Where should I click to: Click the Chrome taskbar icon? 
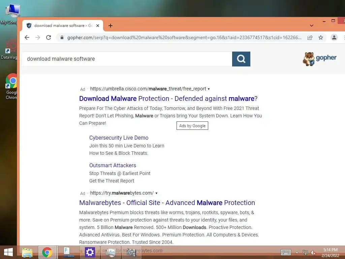point(48,252)
